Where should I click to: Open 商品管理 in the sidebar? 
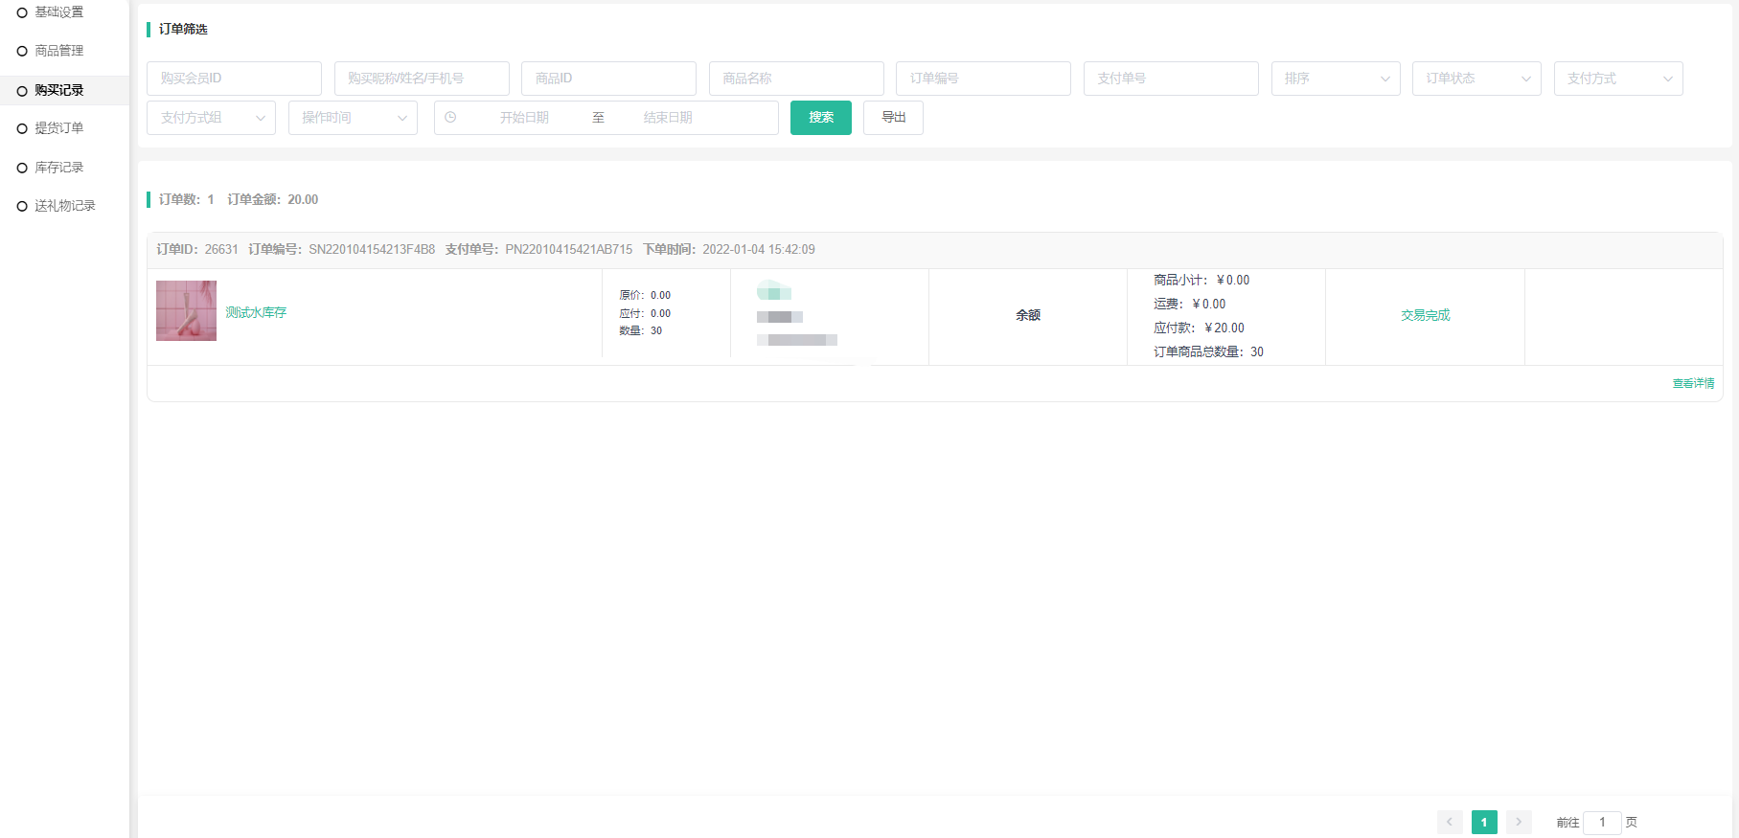click(x=58, y=51)
